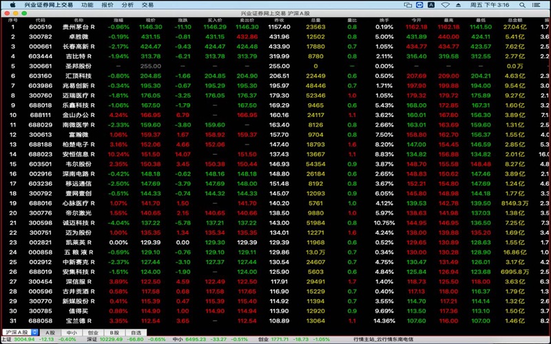
Task: Click the screen mirroring menu bar icon
Action: pyautogui.click(x=408, y=5)
